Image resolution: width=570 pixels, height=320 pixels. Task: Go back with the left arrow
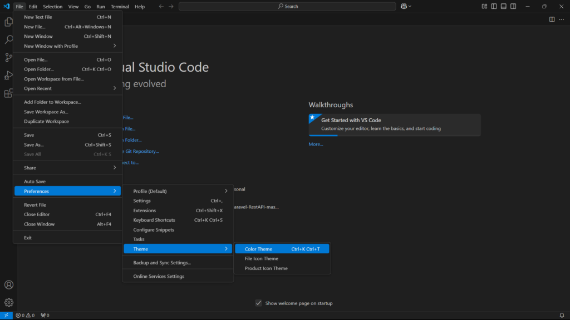[161, 6]
